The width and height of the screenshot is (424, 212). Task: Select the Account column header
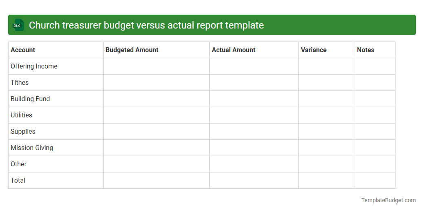click(56, 50)
